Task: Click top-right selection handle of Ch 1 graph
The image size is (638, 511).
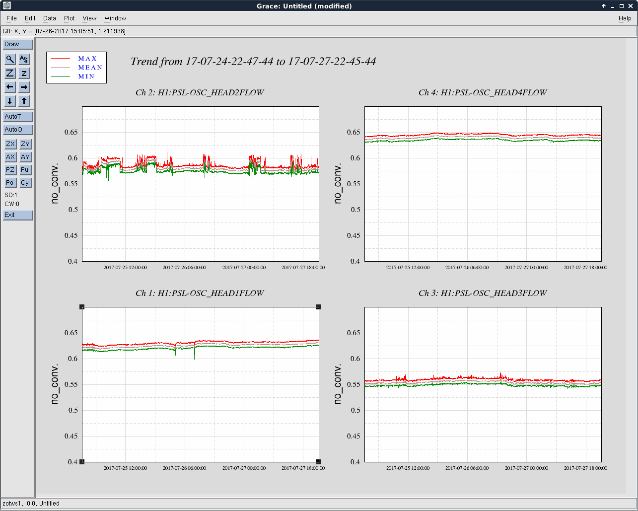Action: tap(319, 307)
